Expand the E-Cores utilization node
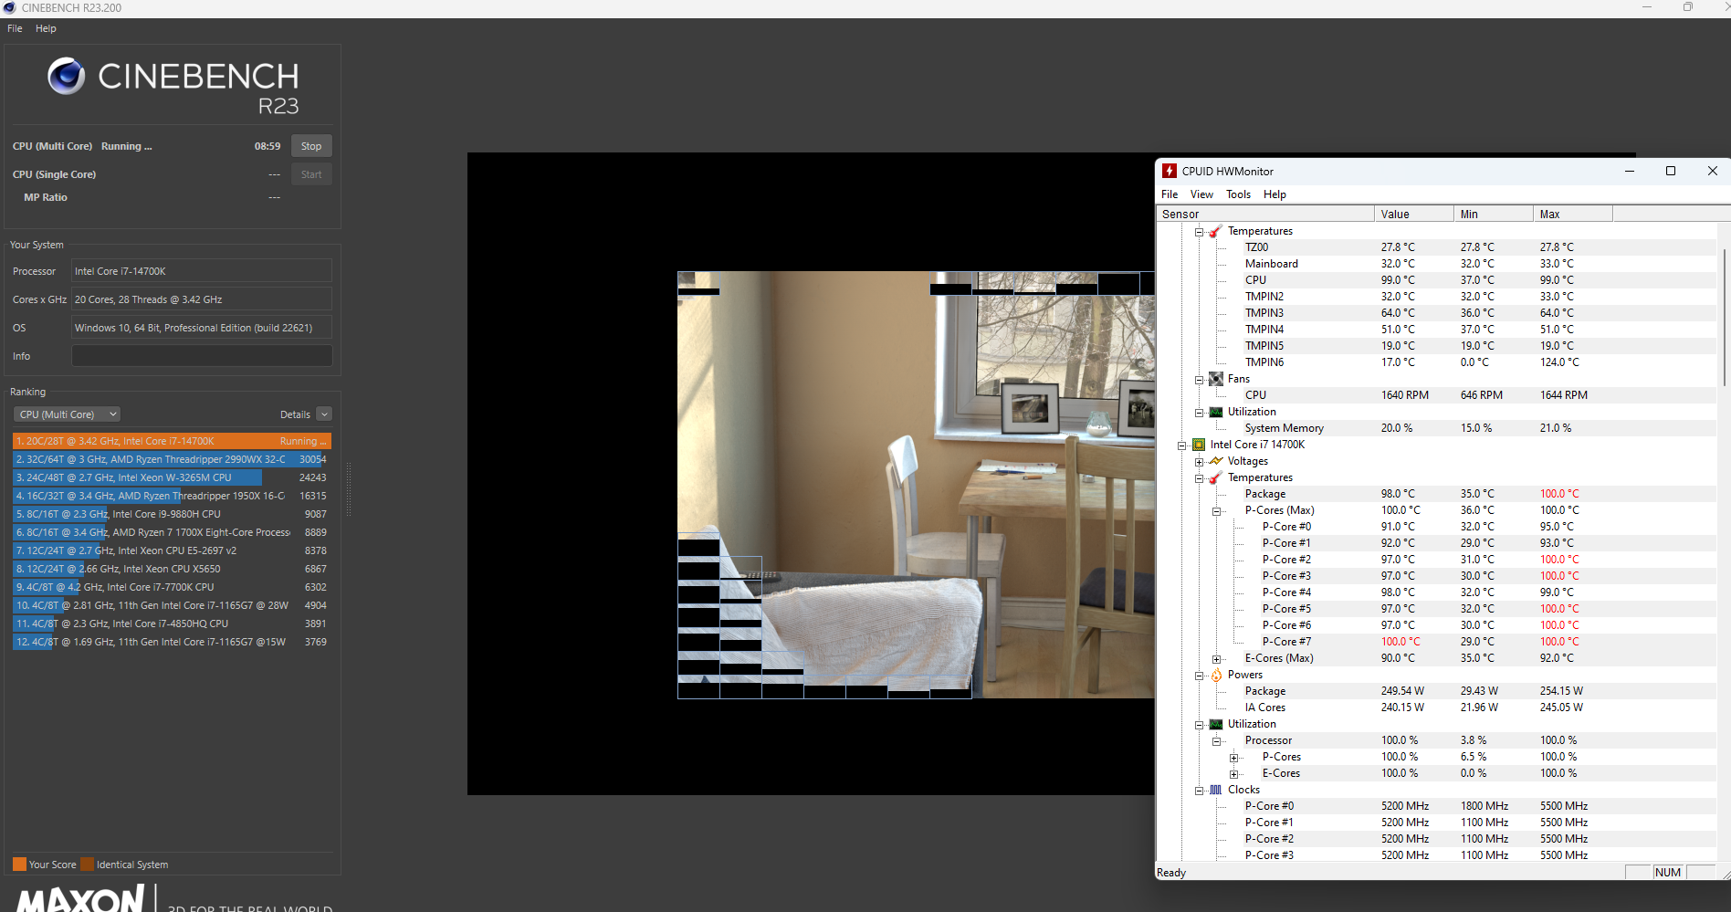Screen dimensions: 1731x912 point(1234,774)
